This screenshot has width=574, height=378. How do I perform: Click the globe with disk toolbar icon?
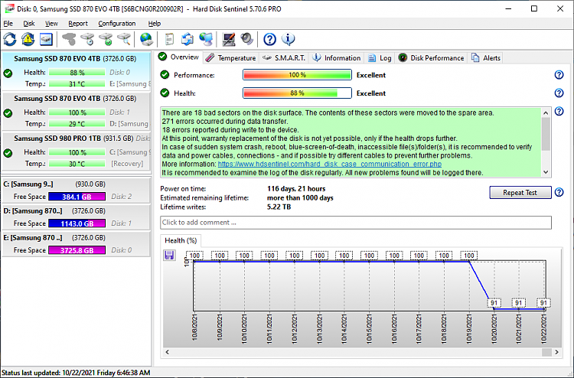(x=146, y=39)
